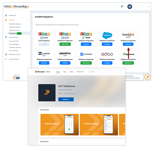Click the Global Call Forwarding logo

(x=16, y=7)
